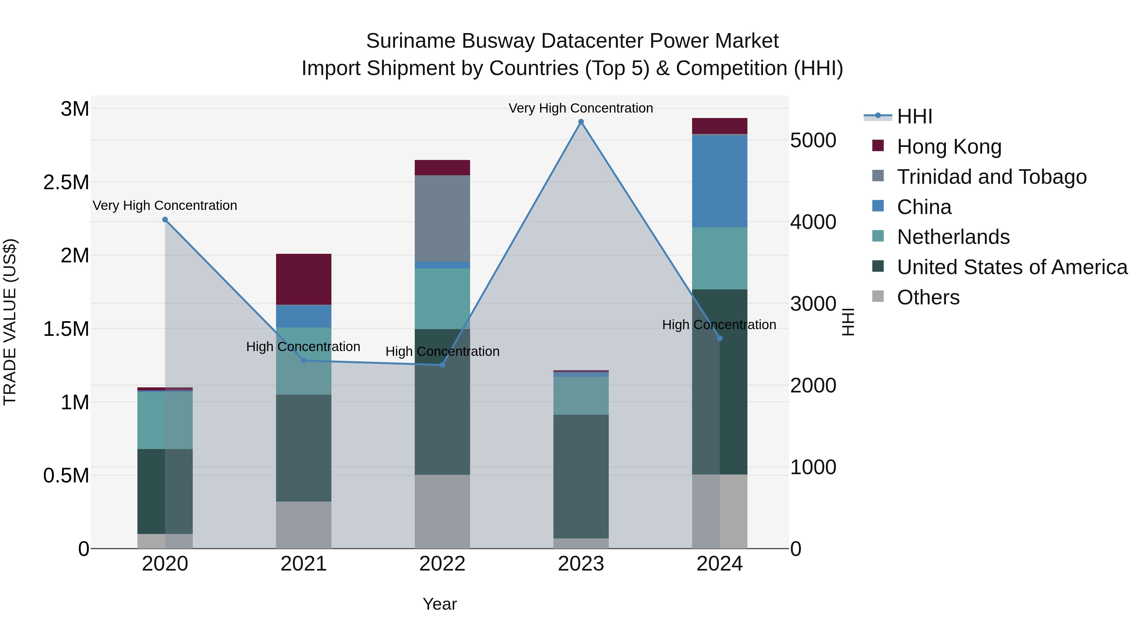Viewport: 1145px width, 644px height.
Task: Click the China blue legend swatch
Action: 878,206
